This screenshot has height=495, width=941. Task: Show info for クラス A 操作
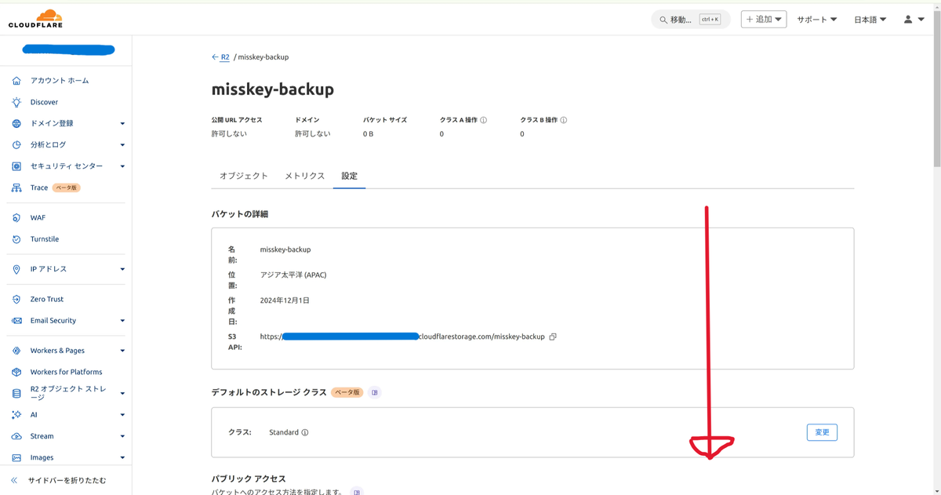[x=483, y=120]
